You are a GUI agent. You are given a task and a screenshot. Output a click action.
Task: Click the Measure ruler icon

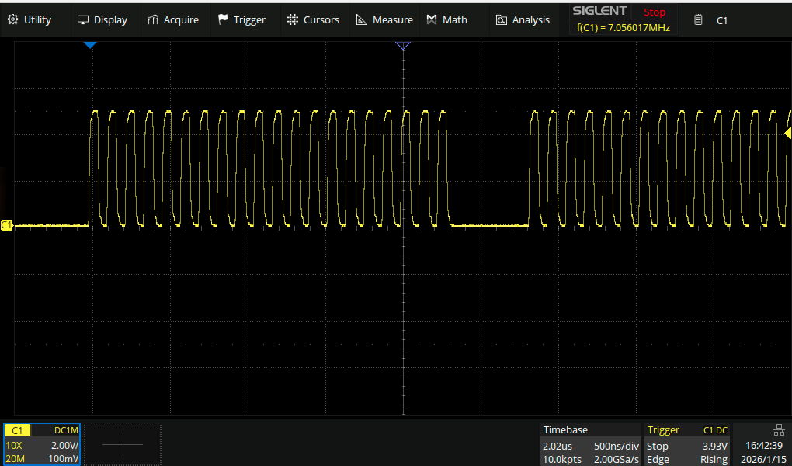(x=362, y=19)
